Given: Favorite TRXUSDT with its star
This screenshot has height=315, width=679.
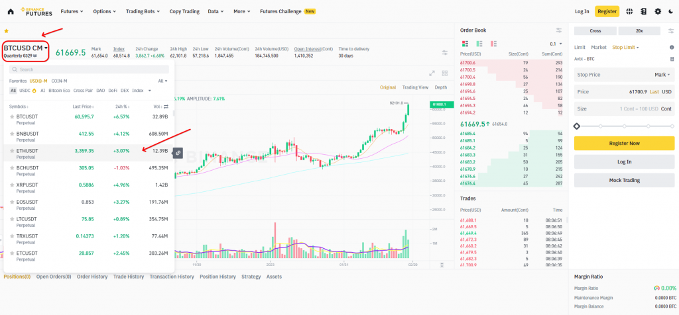Looking at the screenshot, I should (x=12, y=236).
